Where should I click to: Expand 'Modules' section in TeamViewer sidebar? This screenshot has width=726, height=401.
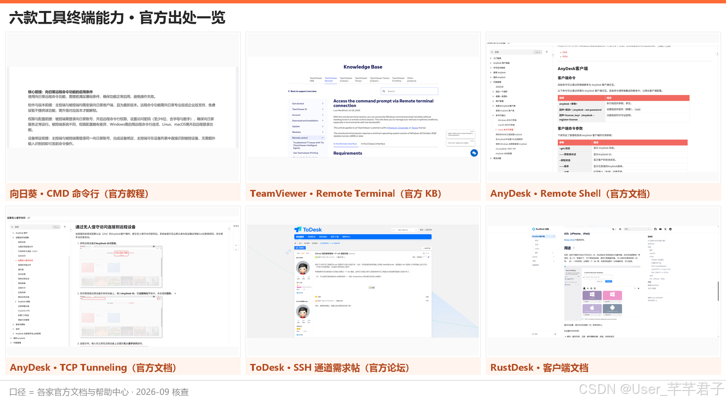pyautogui.click(x=323, y=132)
